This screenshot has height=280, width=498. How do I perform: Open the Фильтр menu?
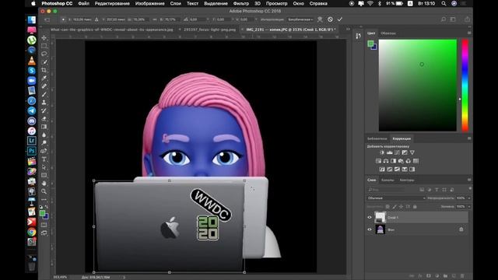click(241, 3)
